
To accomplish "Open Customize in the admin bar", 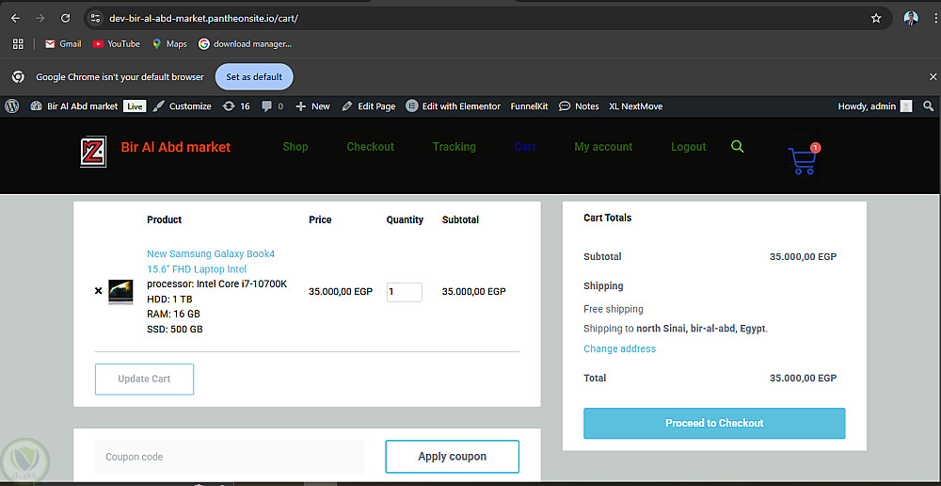I will coord(182,106).
